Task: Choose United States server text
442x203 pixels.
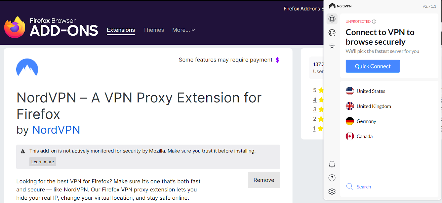Action: (x=371, y=91)
